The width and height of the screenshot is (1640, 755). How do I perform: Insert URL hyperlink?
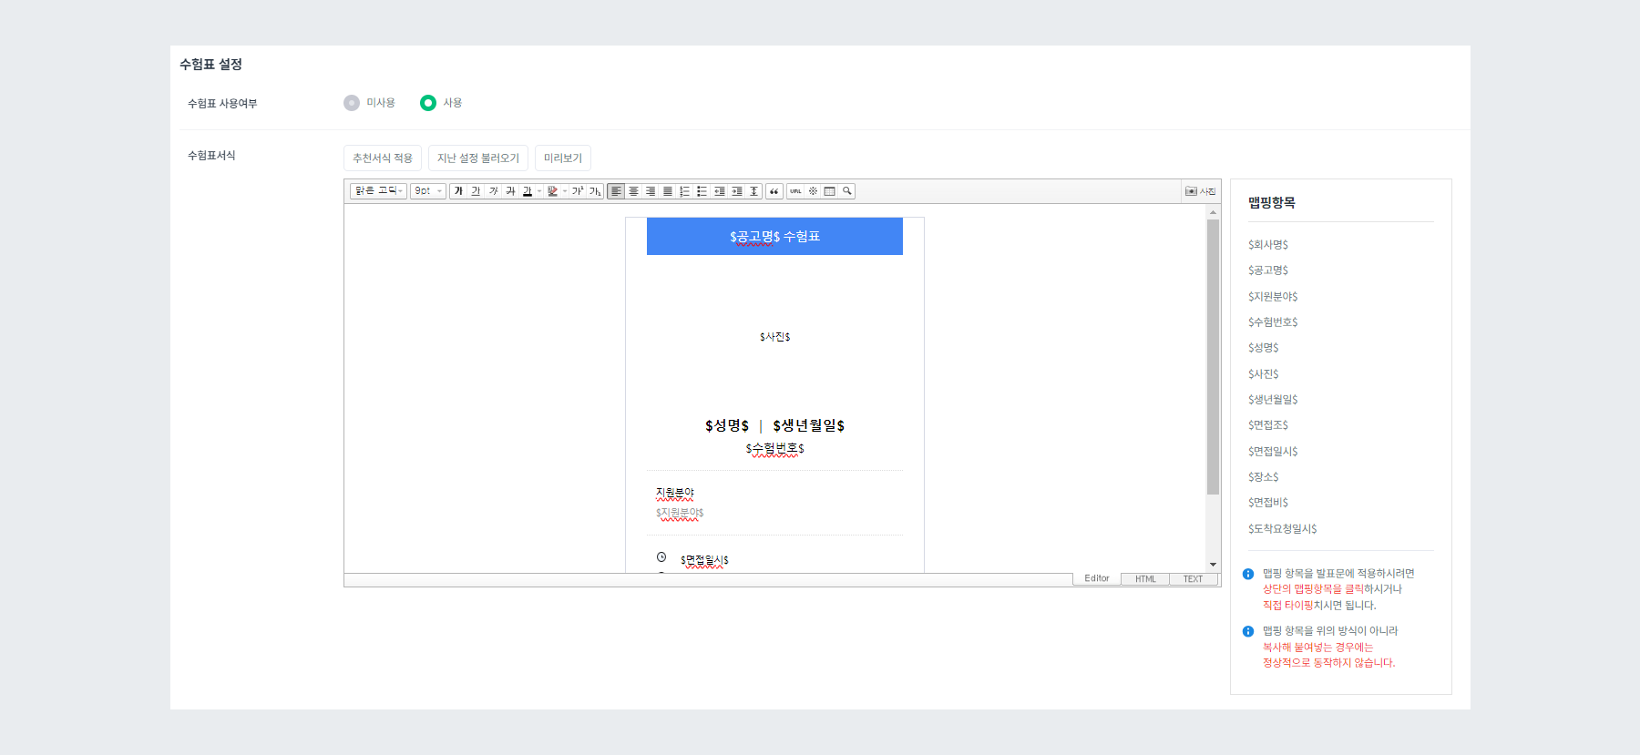pos(795,191)
